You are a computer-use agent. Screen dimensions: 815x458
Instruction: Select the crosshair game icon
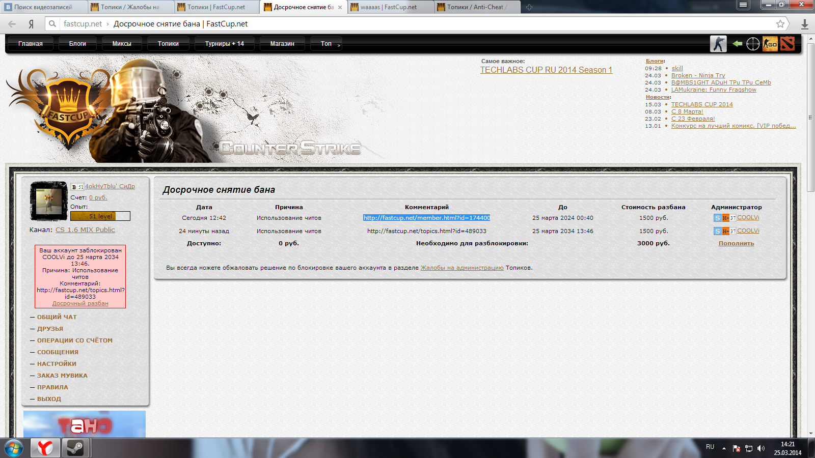tap(753, 44)
